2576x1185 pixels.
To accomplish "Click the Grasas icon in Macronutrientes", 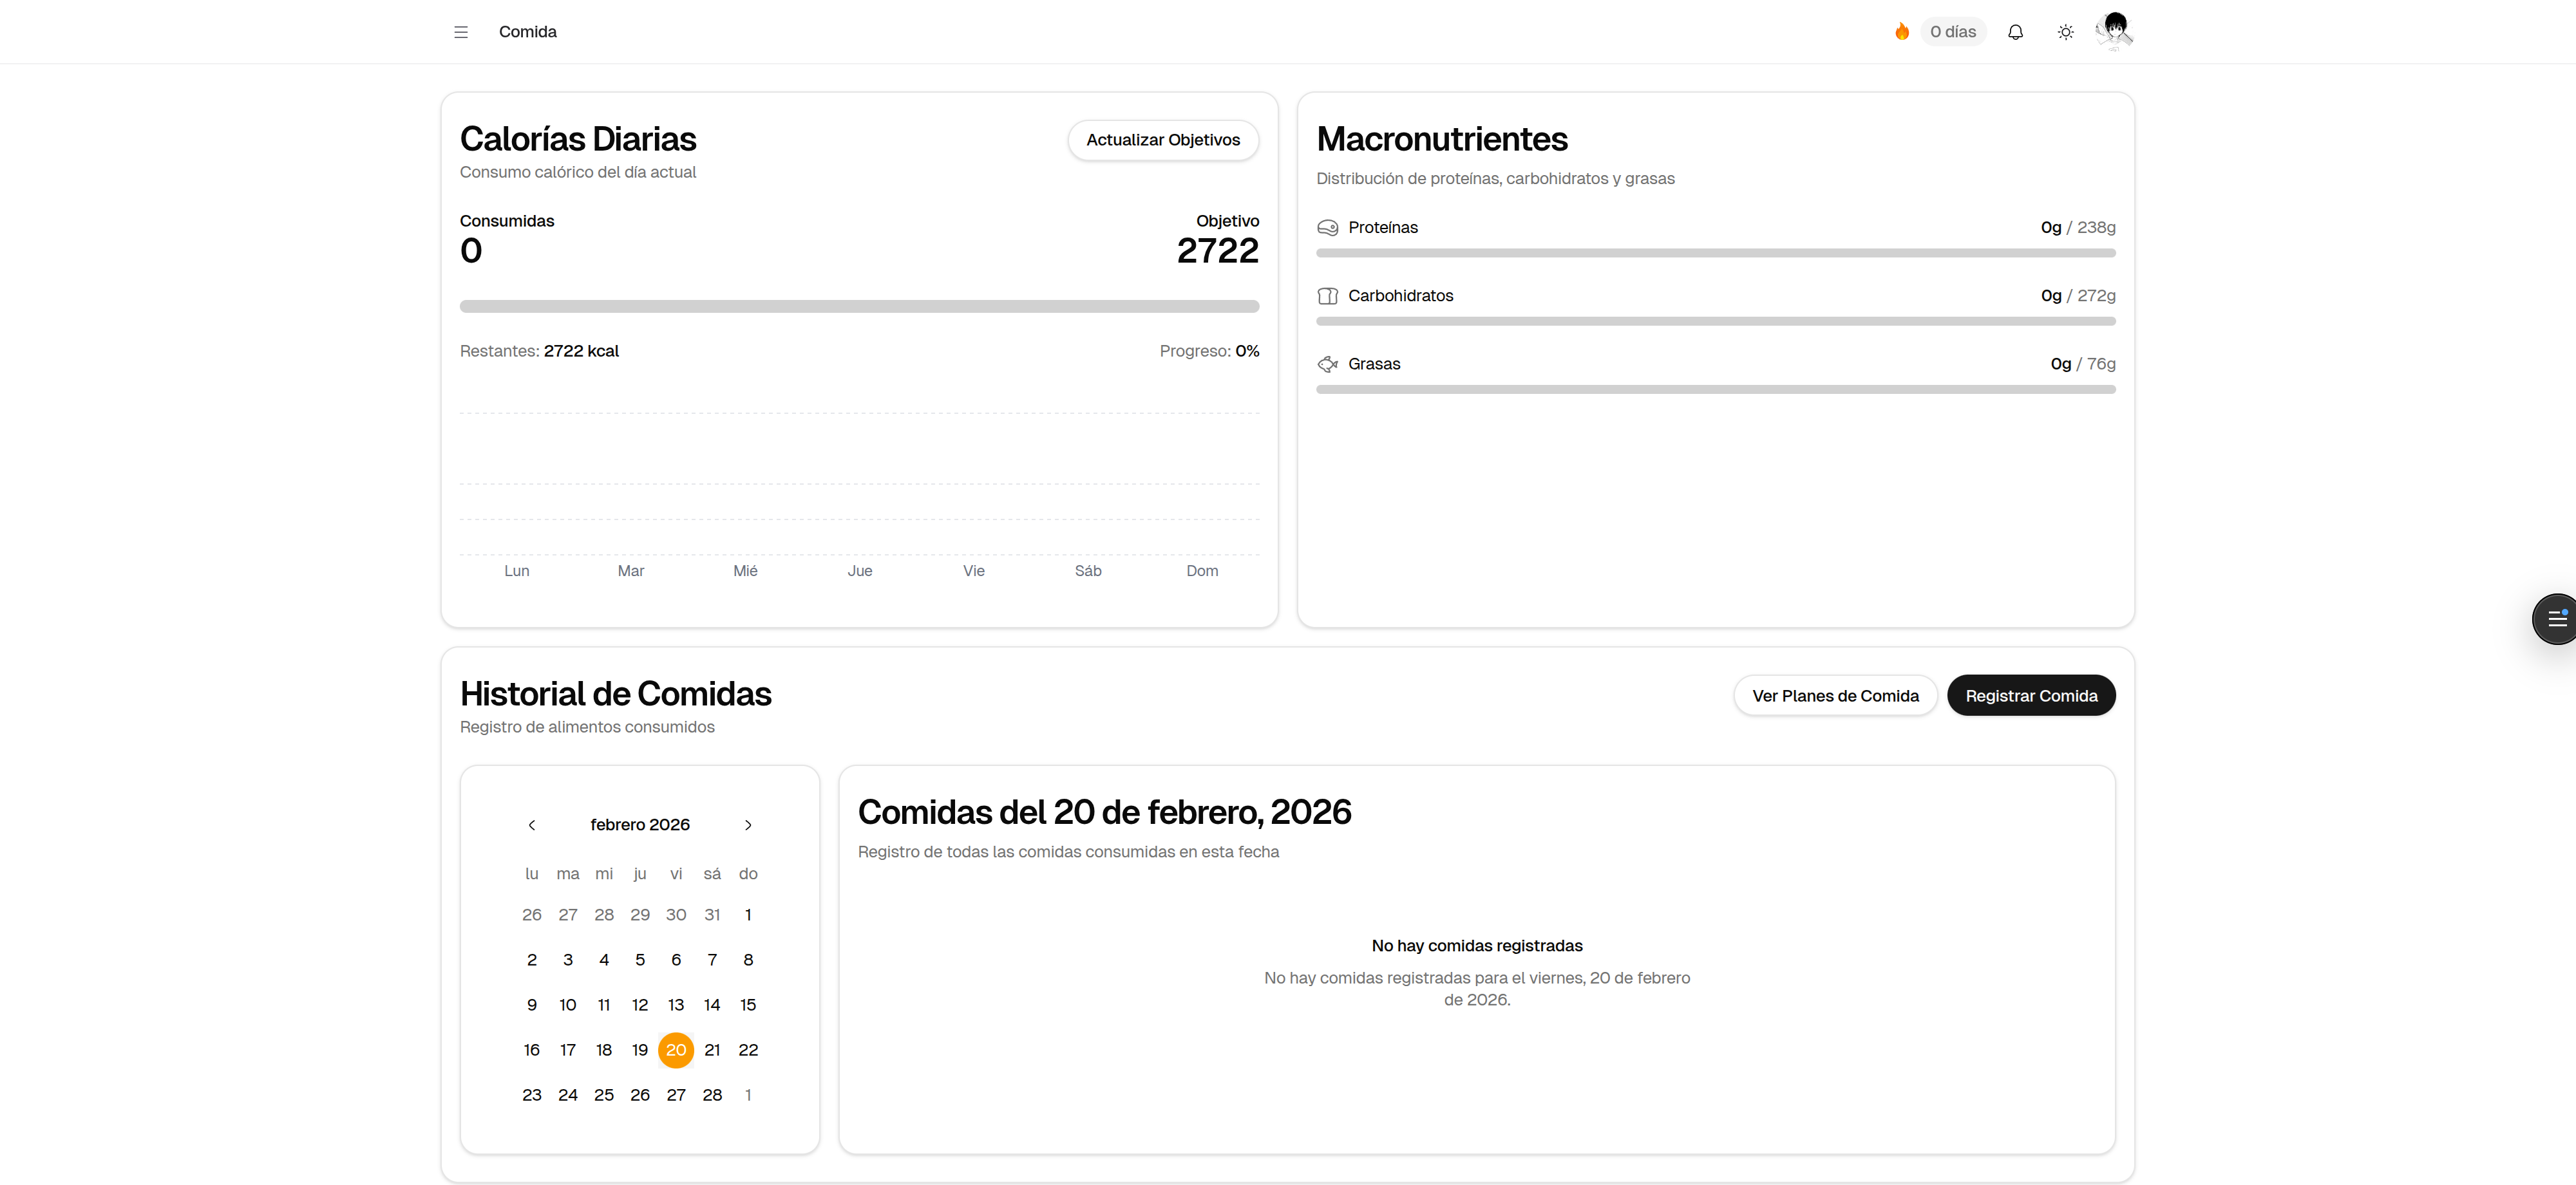I will pyautogui.click(x=1328, y=364).
